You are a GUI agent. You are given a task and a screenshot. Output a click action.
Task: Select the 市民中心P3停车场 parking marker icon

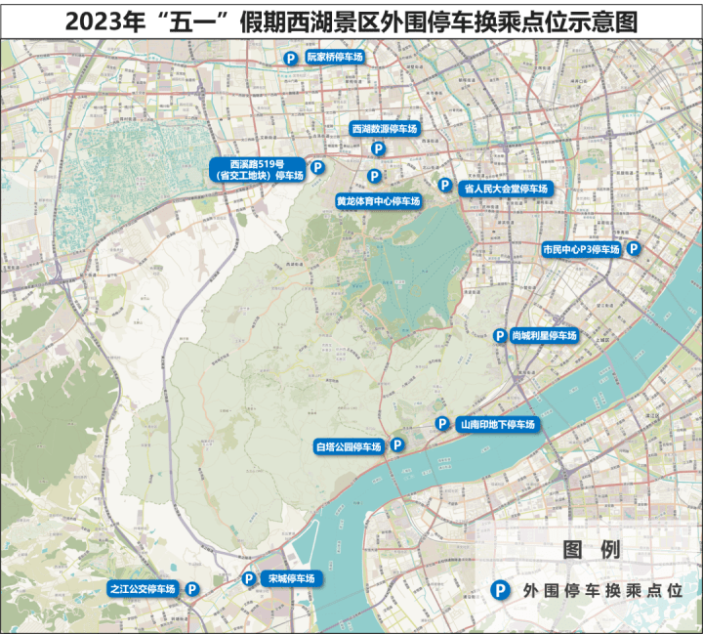tap(634, 249)
